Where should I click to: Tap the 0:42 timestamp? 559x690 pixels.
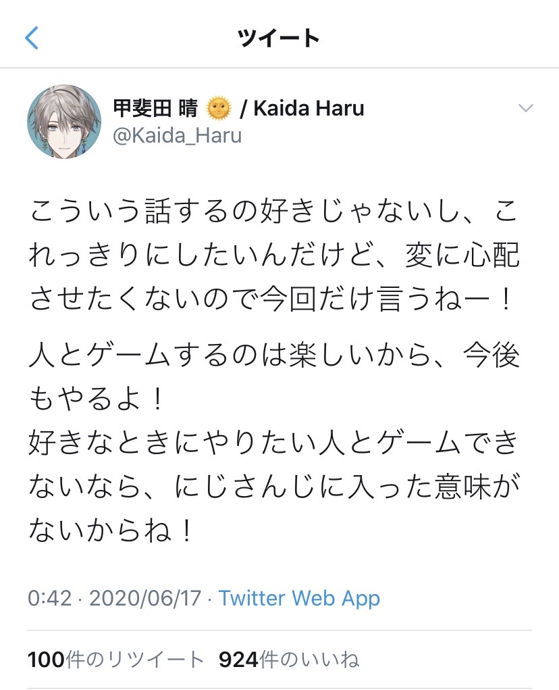pos(50,599)
